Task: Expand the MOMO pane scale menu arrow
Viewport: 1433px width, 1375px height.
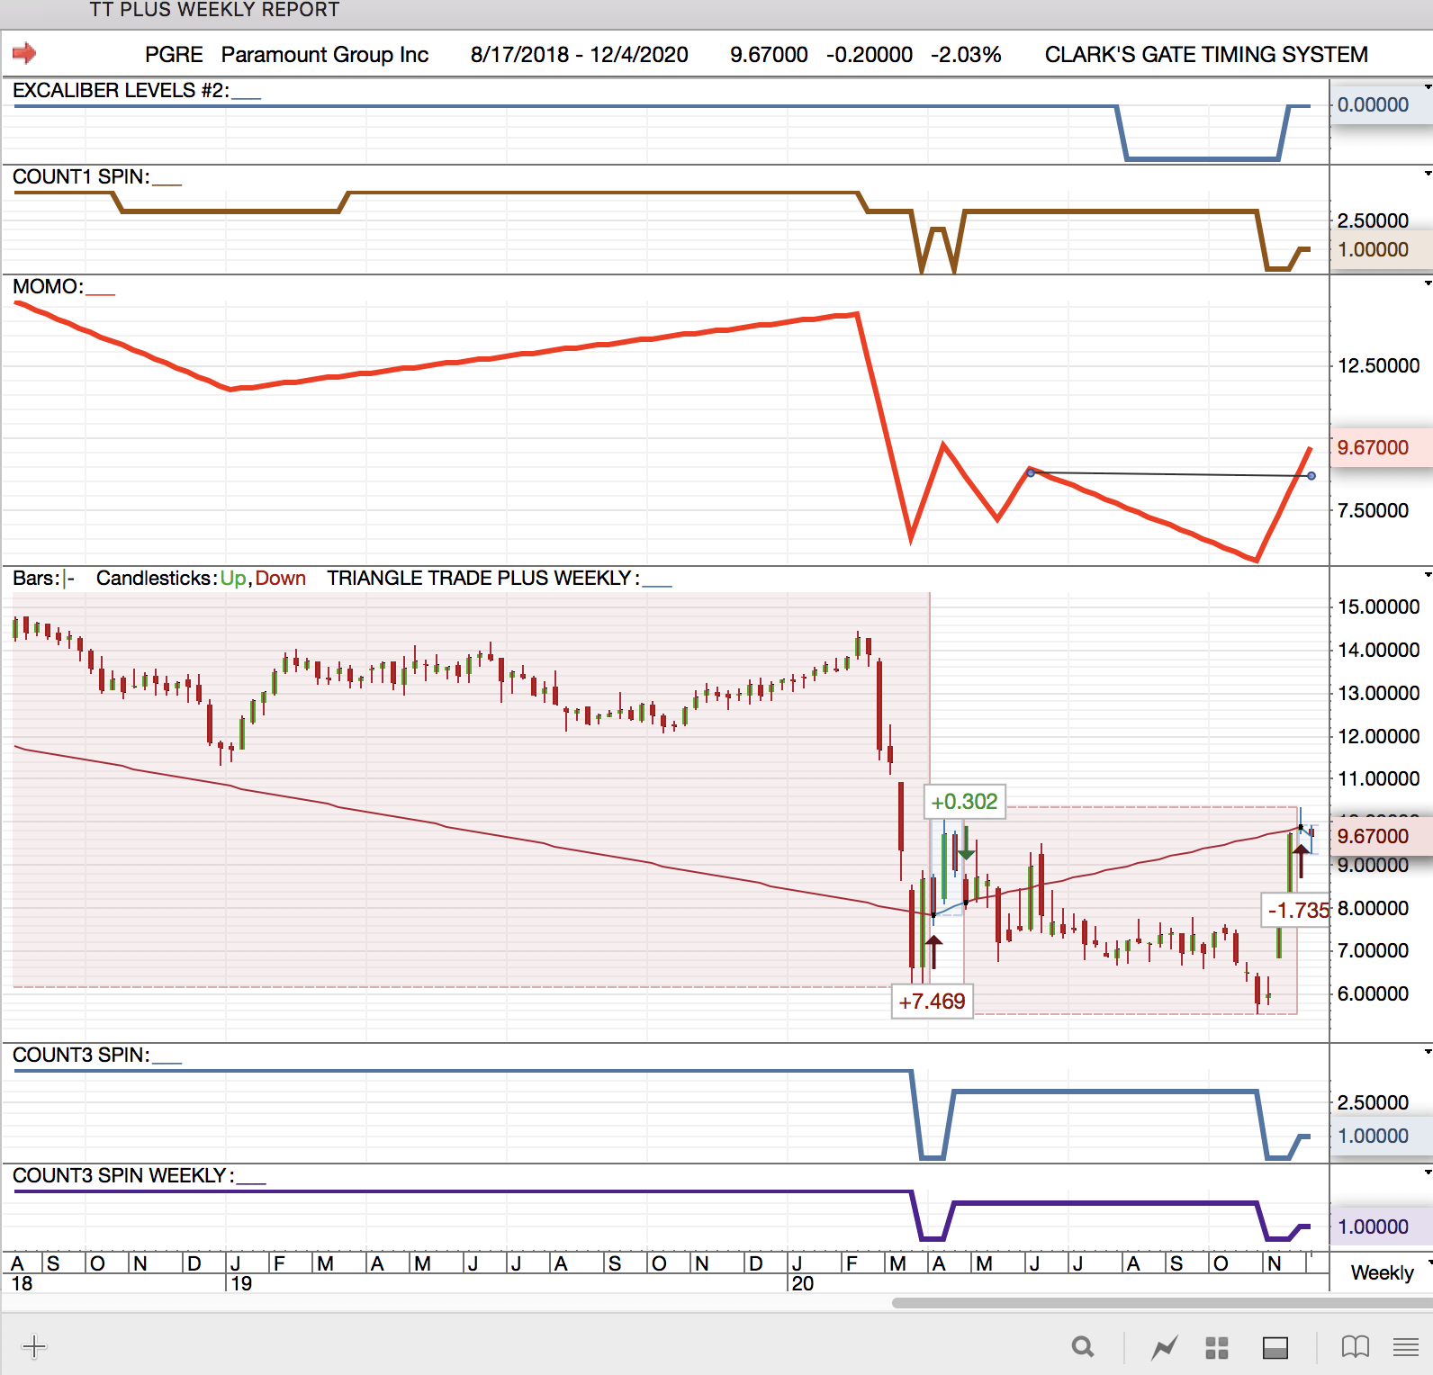Action: (x=1427, y=283)
